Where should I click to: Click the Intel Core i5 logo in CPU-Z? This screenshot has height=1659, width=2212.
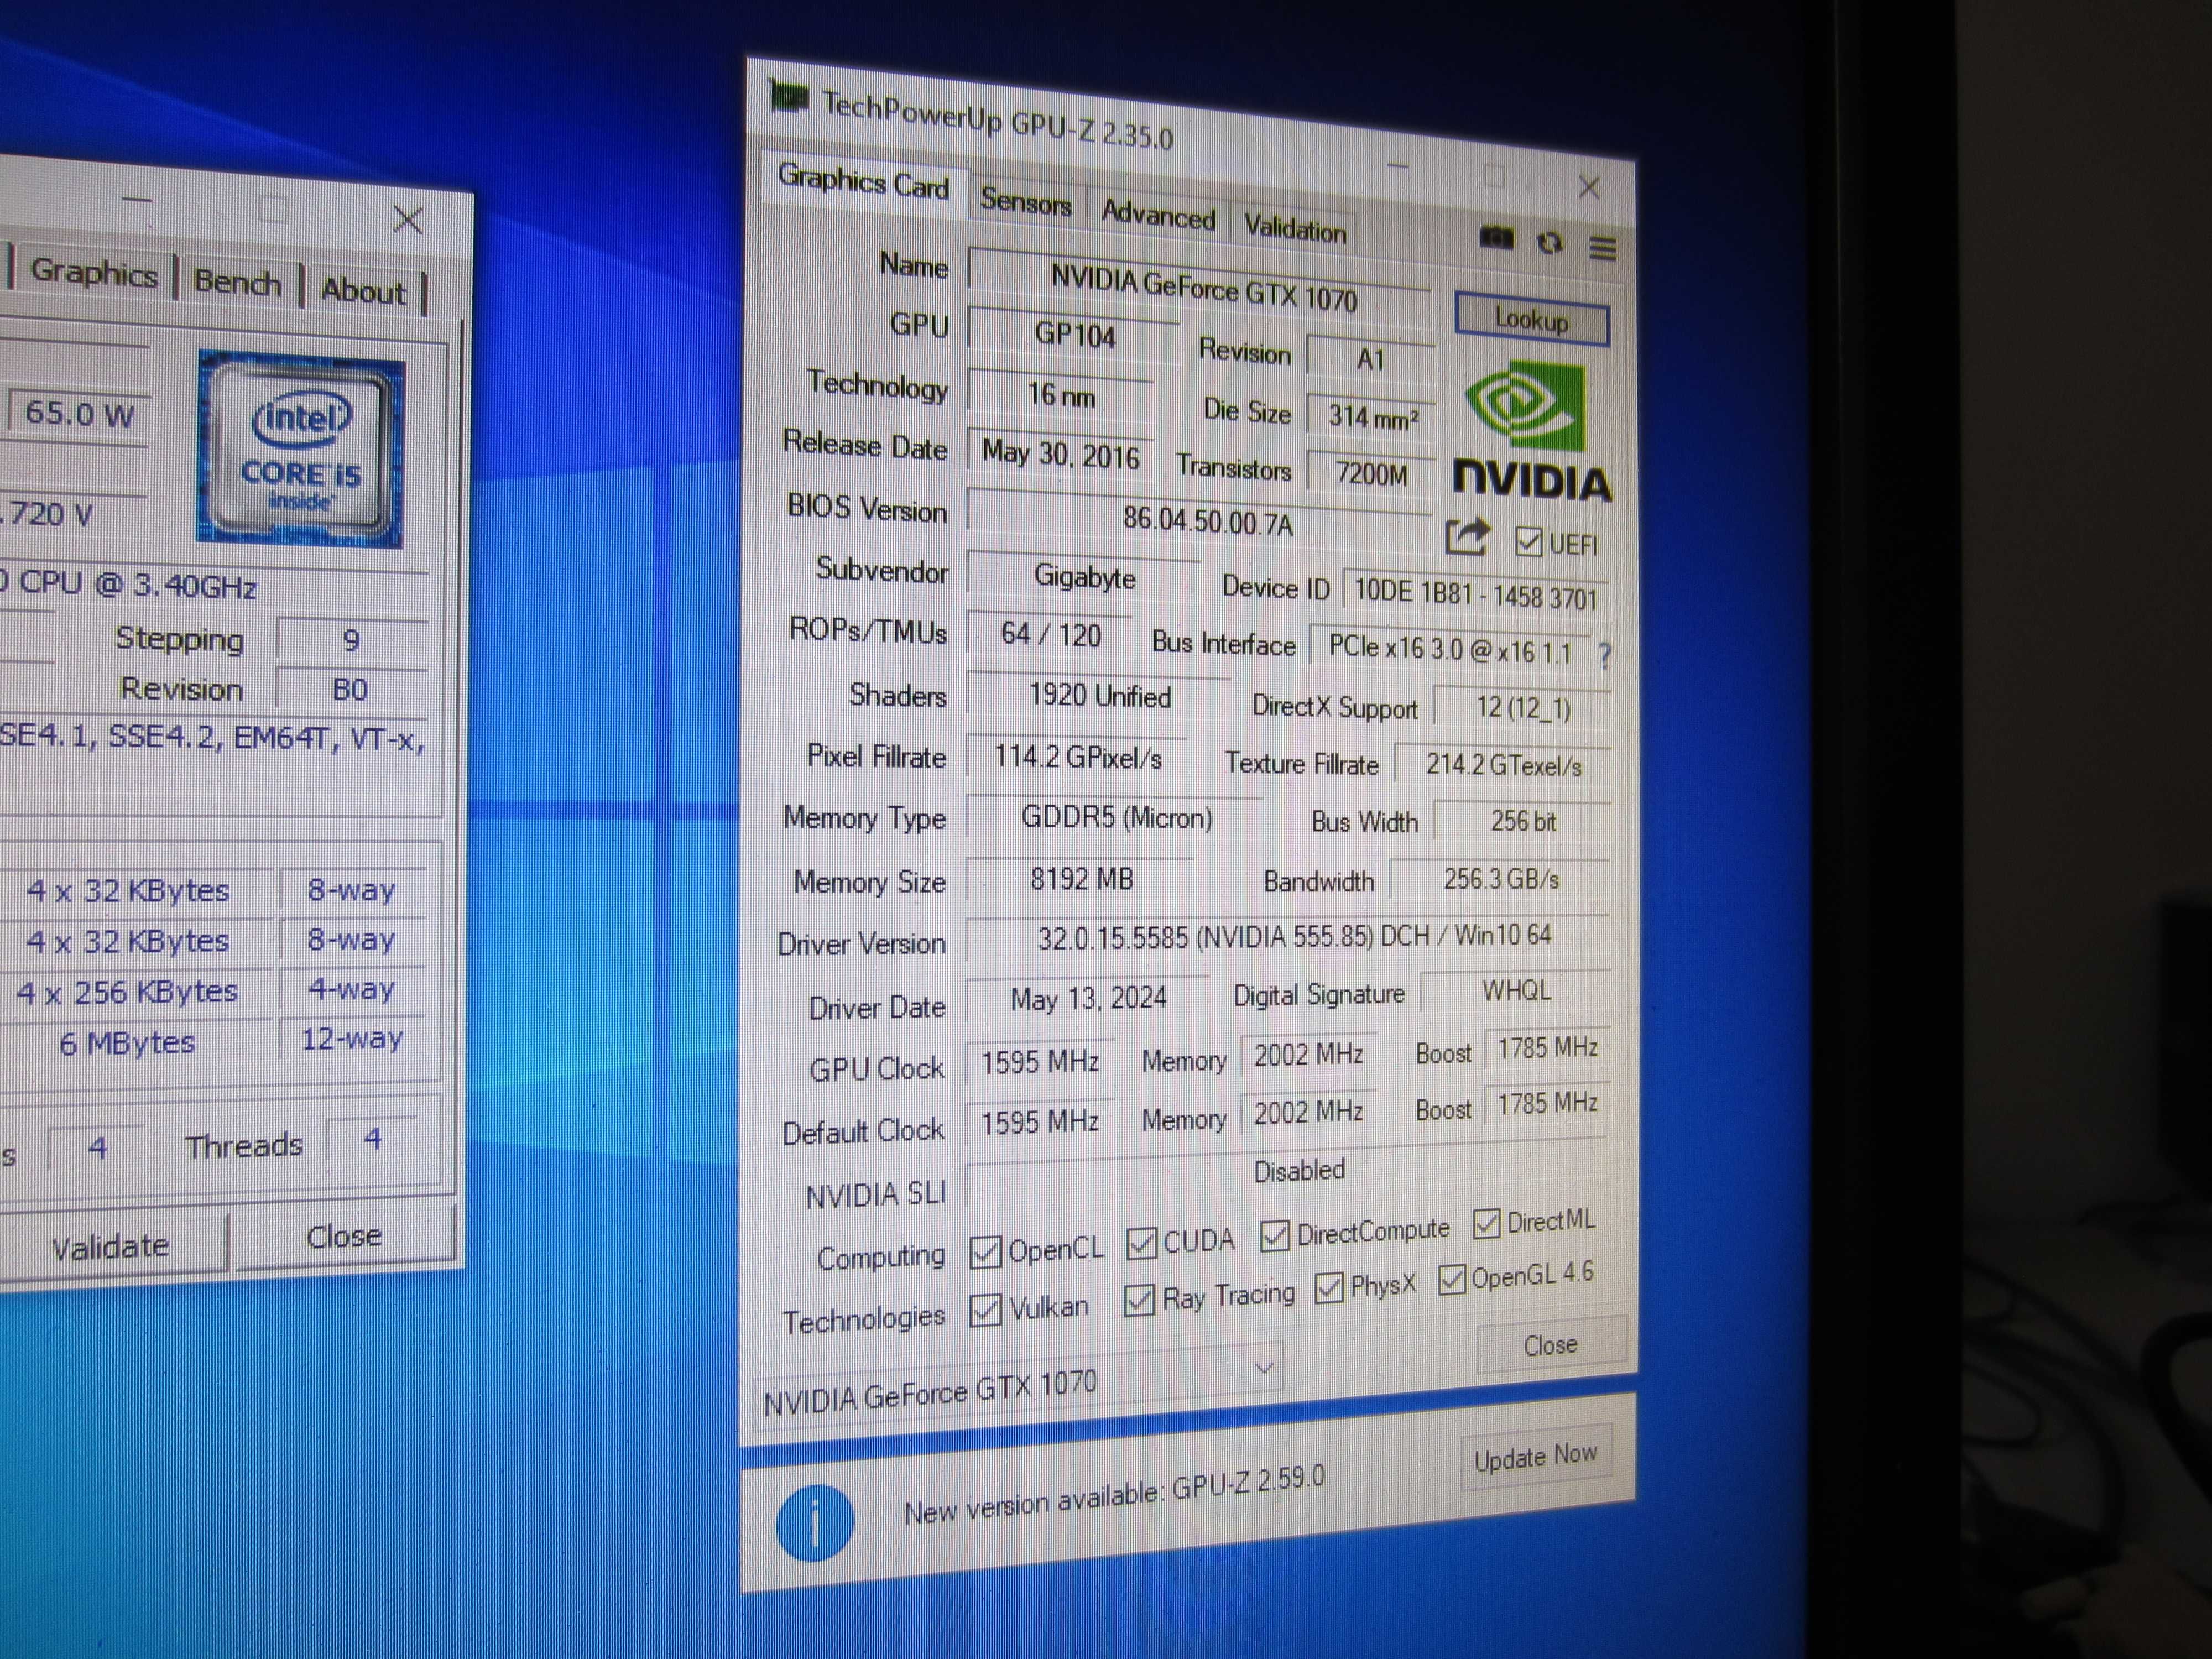(x=301, y=449)
